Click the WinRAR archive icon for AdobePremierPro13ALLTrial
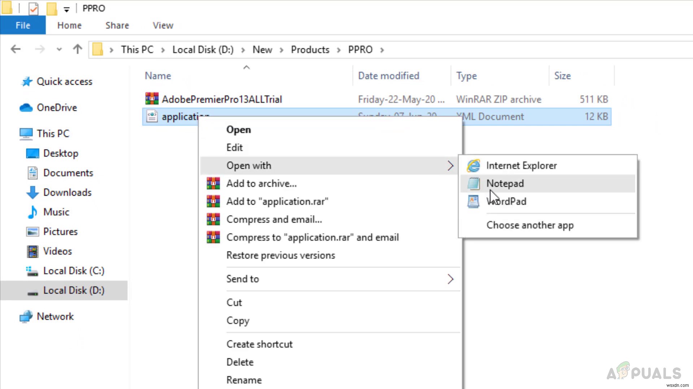Image resolution: width=693 pixels, height=389 pixels. (151, 99)
